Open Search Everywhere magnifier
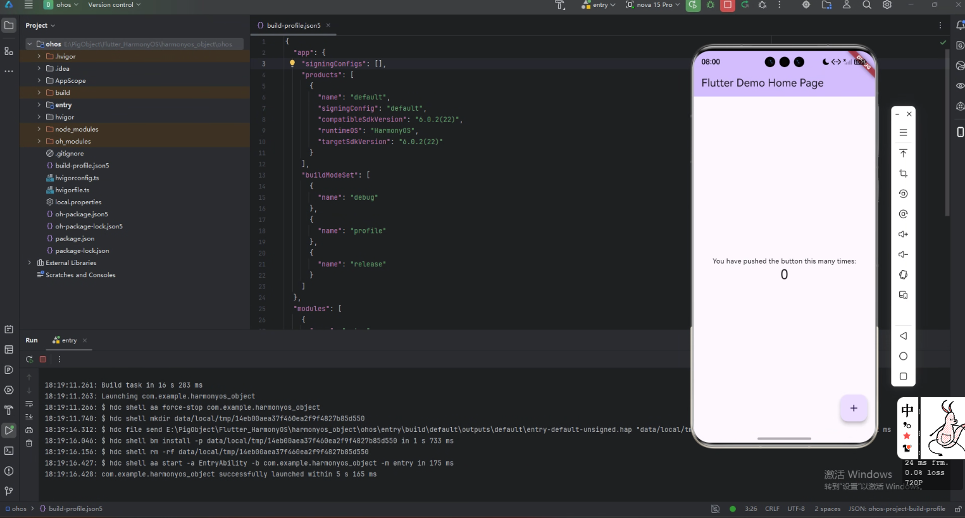 [x=867, y=5]
